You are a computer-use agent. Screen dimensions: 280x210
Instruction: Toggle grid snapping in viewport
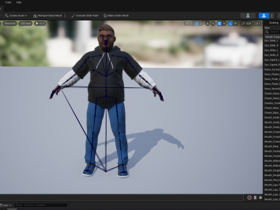click(x=219, y=23)
